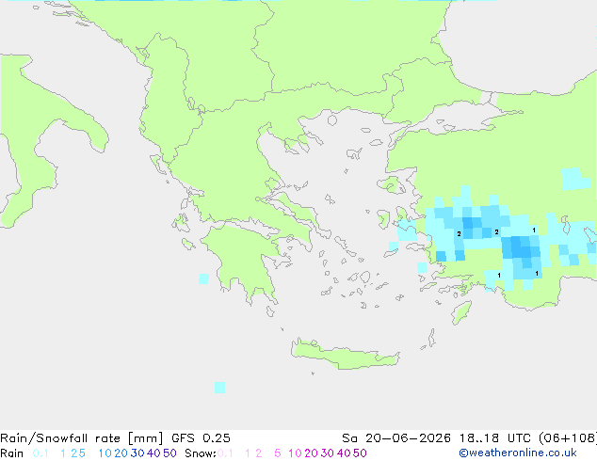Select Rain legend value 30

point(137,453)
